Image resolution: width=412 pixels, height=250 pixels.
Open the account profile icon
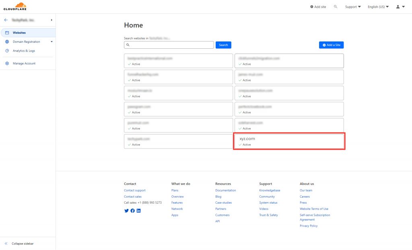(398, 7)
